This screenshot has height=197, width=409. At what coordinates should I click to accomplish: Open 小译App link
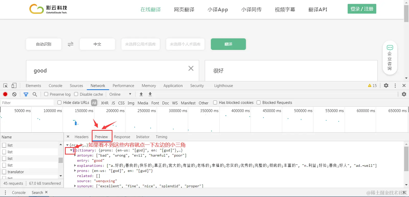218,10
